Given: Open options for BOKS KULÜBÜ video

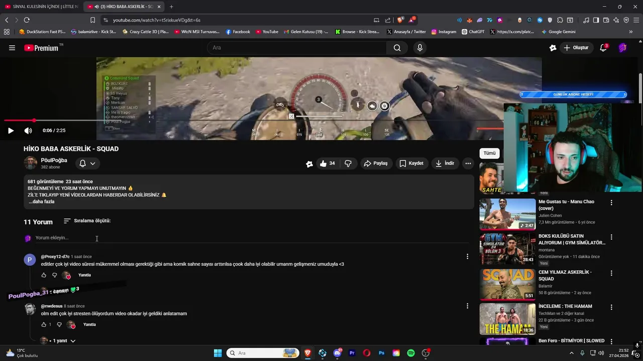Looking at the screenshot, I should pyautogui.click(x=611, y=237).
